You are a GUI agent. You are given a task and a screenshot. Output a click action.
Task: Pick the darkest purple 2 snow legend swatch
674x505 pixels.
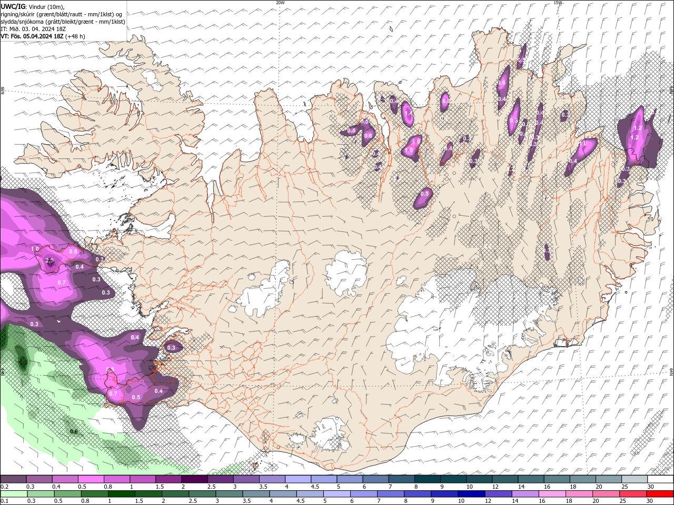pos(194,479)
